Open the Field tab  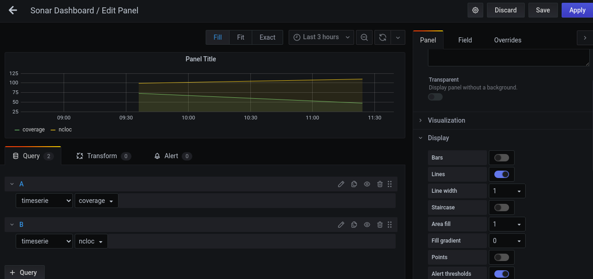click(x=465, y=40)
